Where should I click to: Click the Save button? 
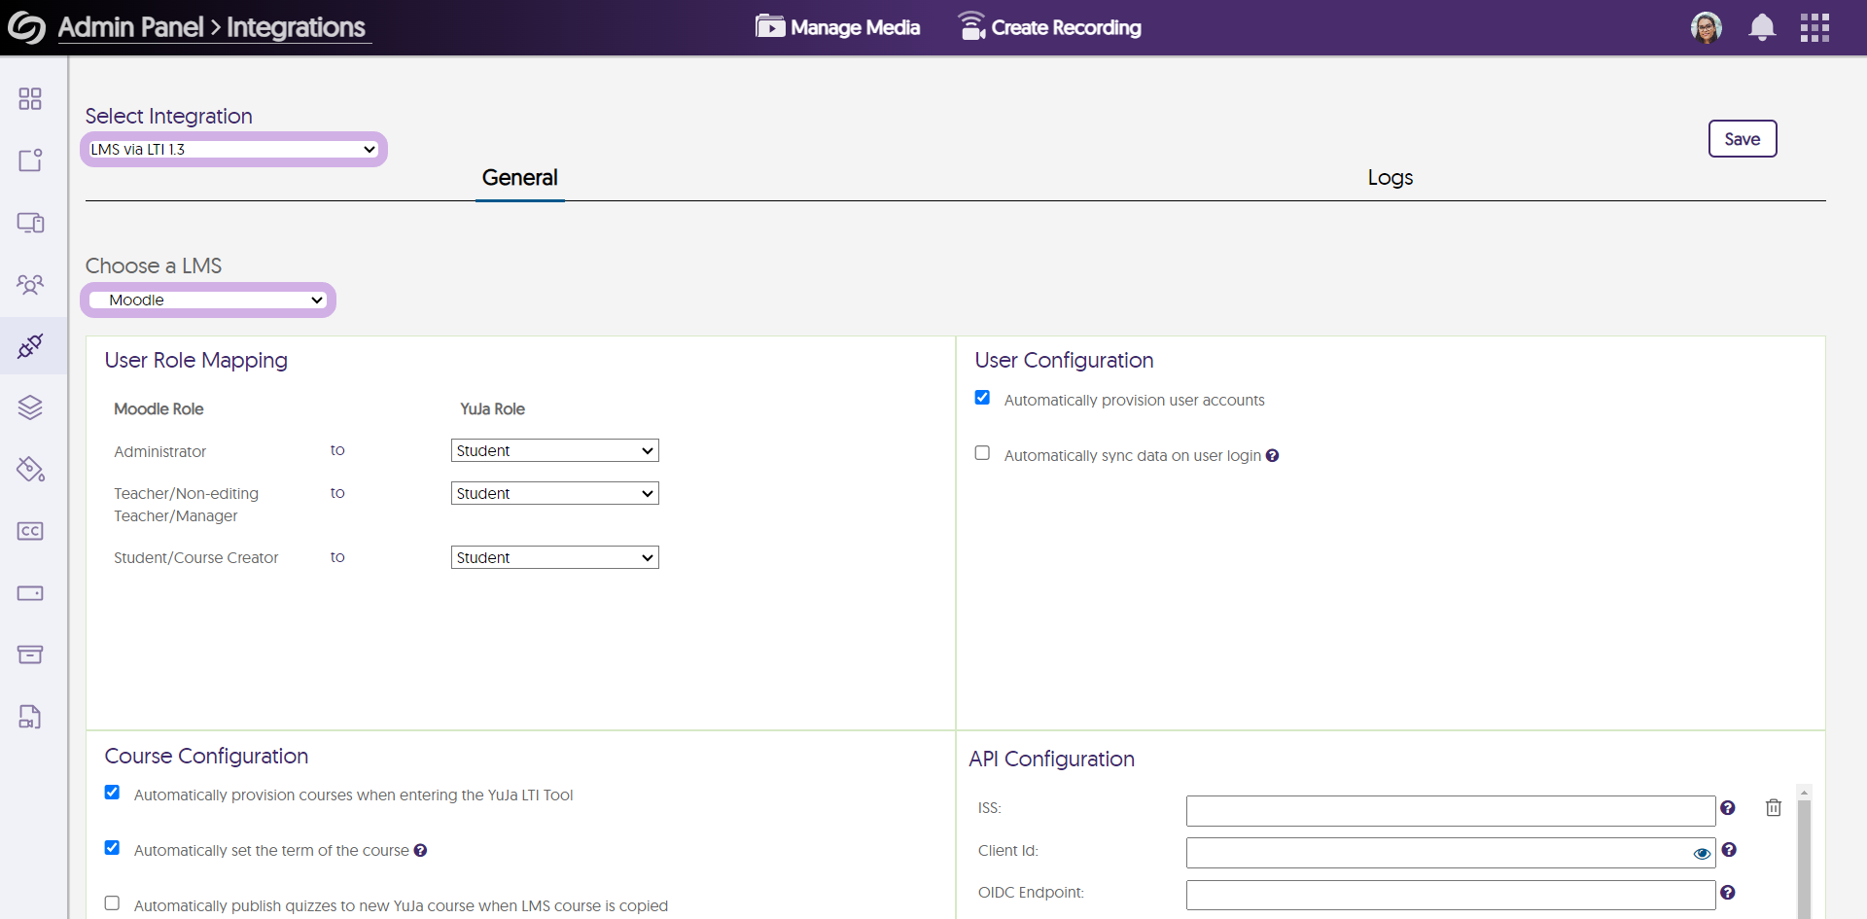[x=1743, y=139]
